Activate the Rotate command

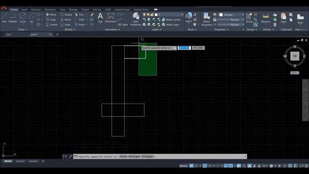tap(66, 14)
